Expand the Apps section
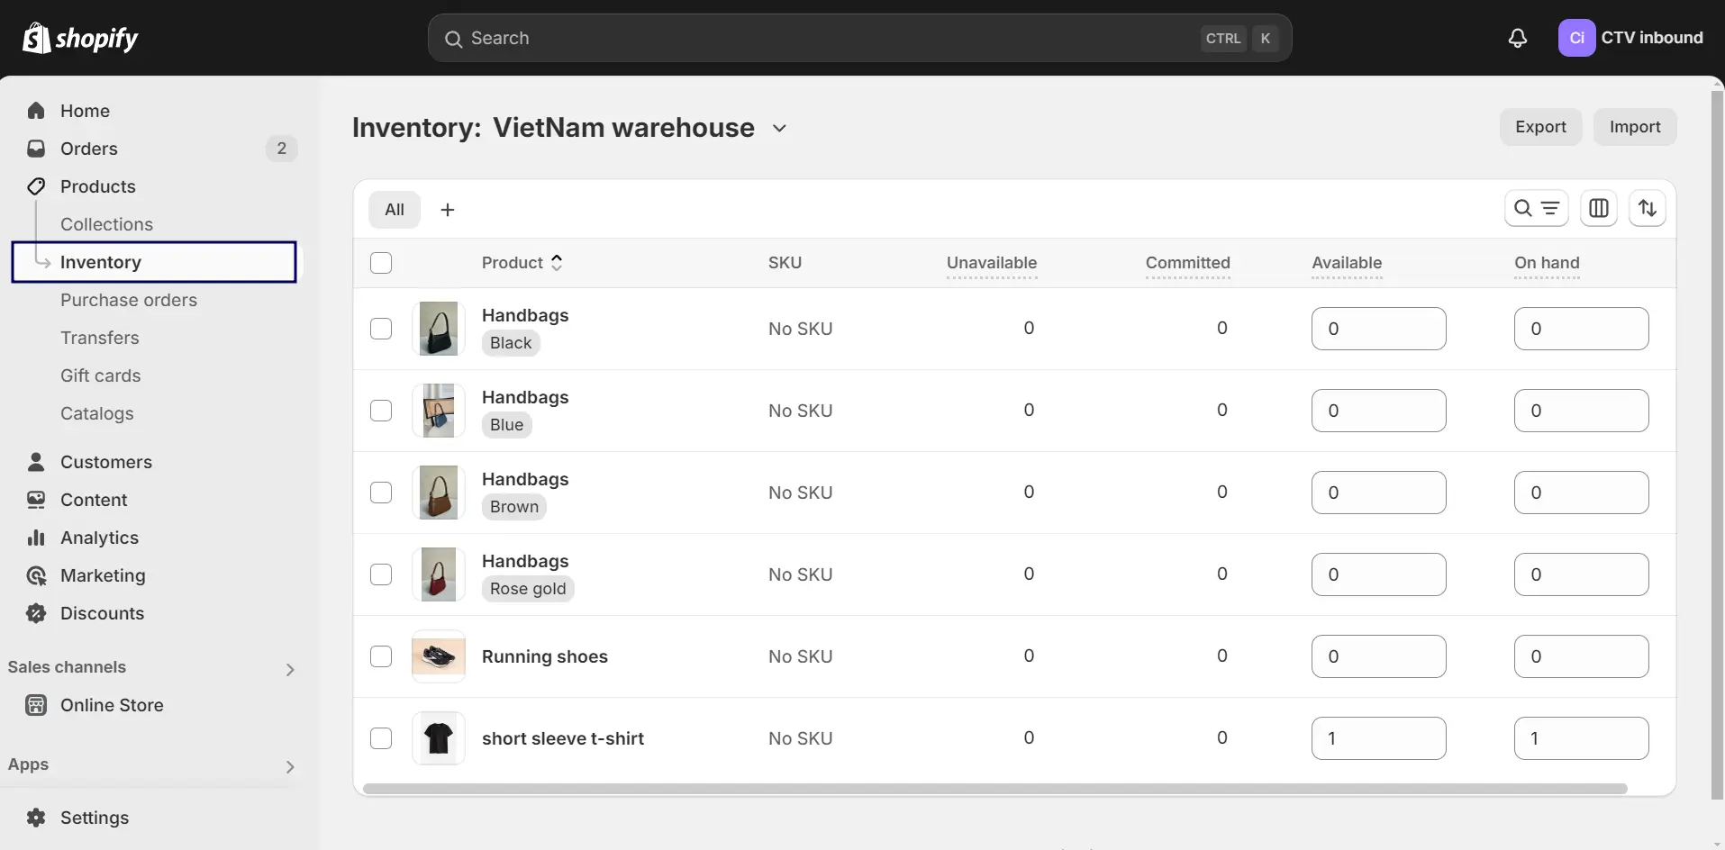This screenshot has width=1725, height=850. pos(290,766)
